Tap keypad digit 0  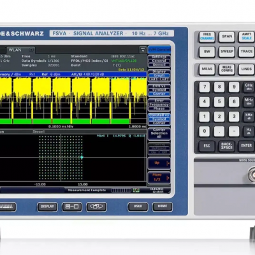click(205, 131)
